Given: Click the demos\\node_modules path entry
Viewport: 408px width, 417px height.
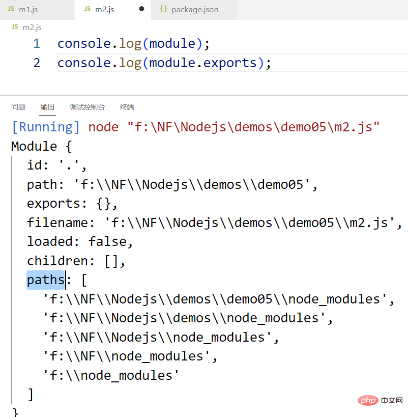Looking at the screenshot, I should click(188, 318).
